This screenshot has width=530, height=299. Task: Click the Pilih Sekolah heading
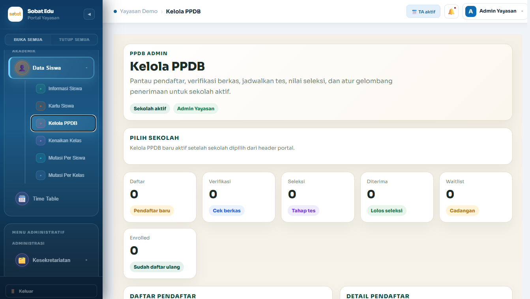(x=154, y=138)
